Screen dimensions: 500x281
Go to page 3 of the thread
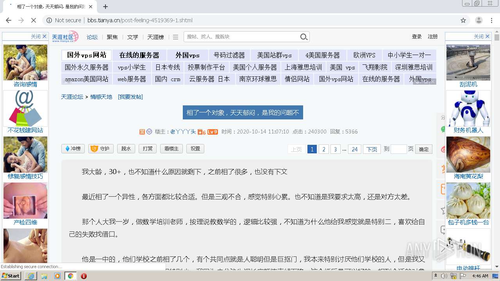point(335,149)
